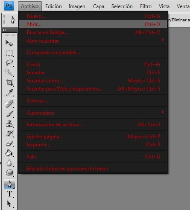Choose Información de archivo... menu entry
Screen dimensions: 190x210
coord(93,125)
